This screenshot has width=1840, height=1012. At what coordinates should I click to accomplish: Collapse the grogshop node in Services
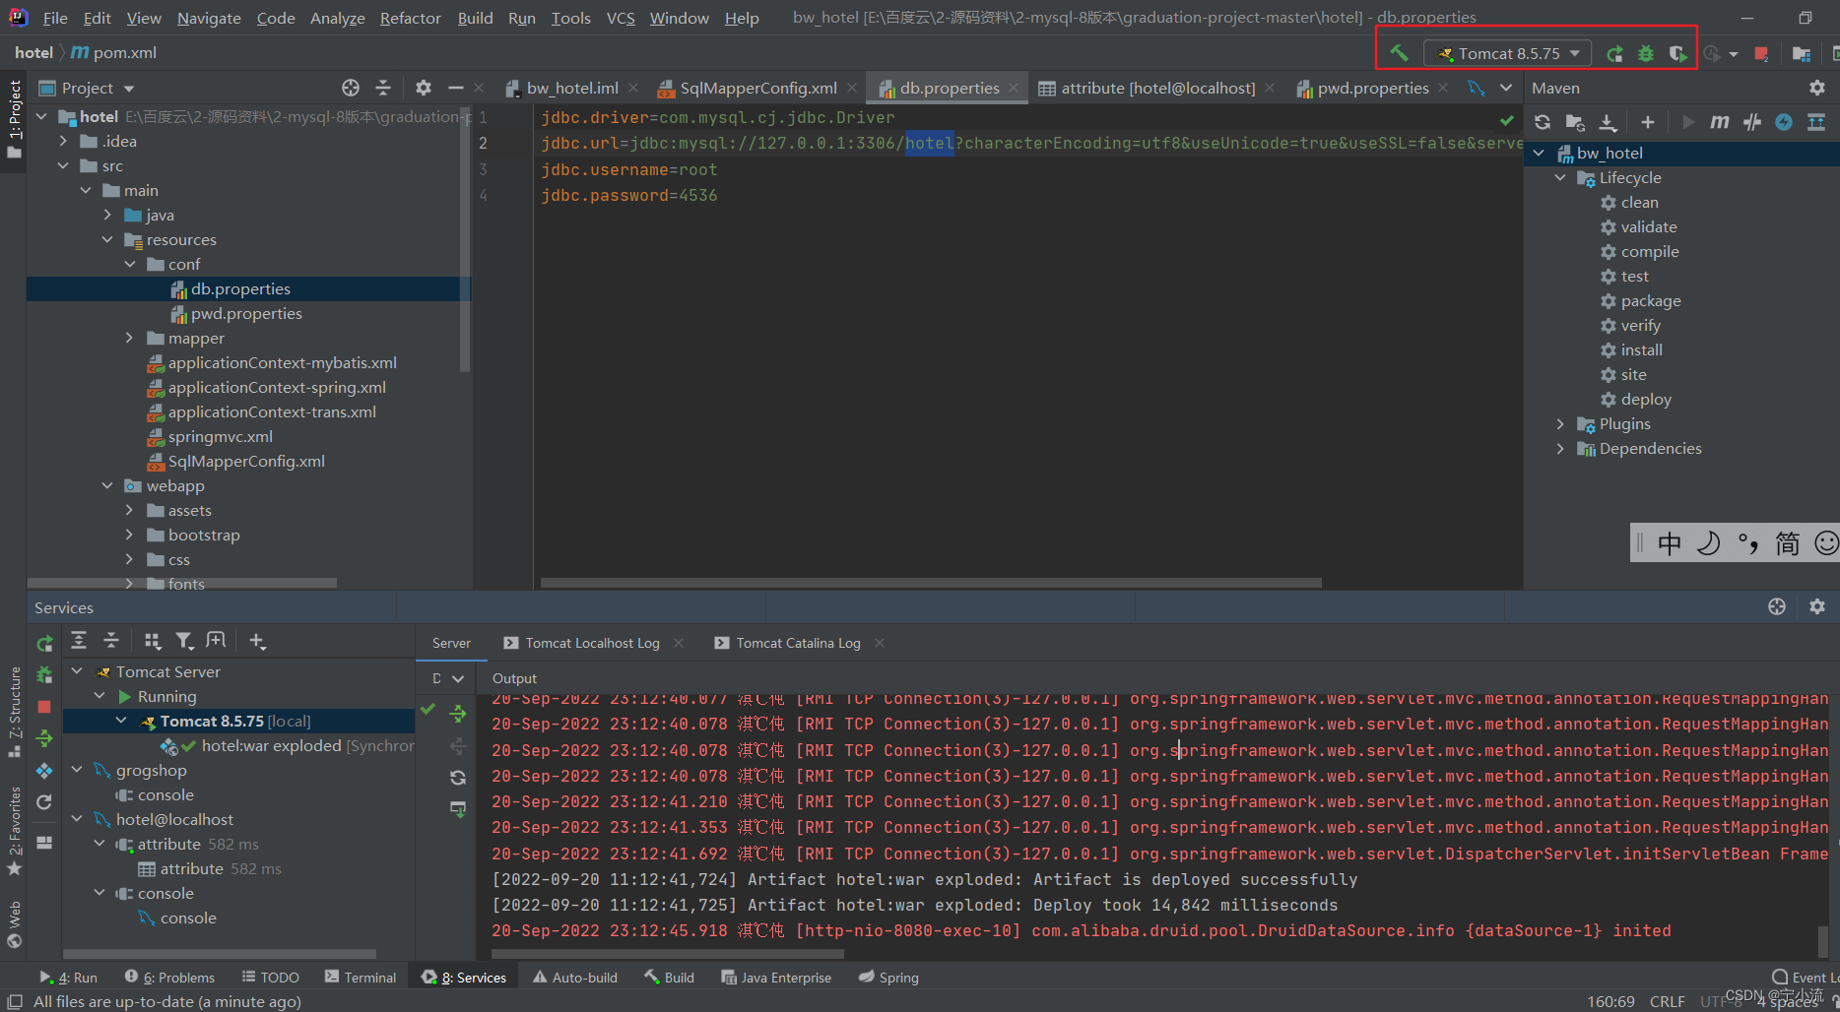(77, 770)
